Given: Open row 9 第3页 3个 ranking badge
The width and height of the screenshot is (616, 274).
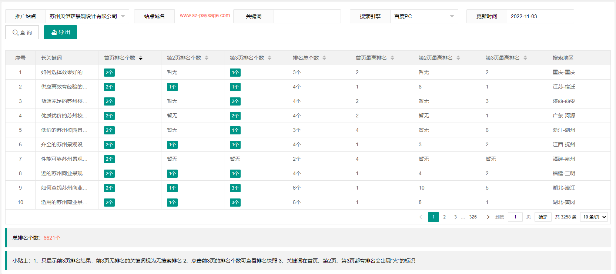Looking at the screenshot, I should pyautogui.click(x=235, y=188).
